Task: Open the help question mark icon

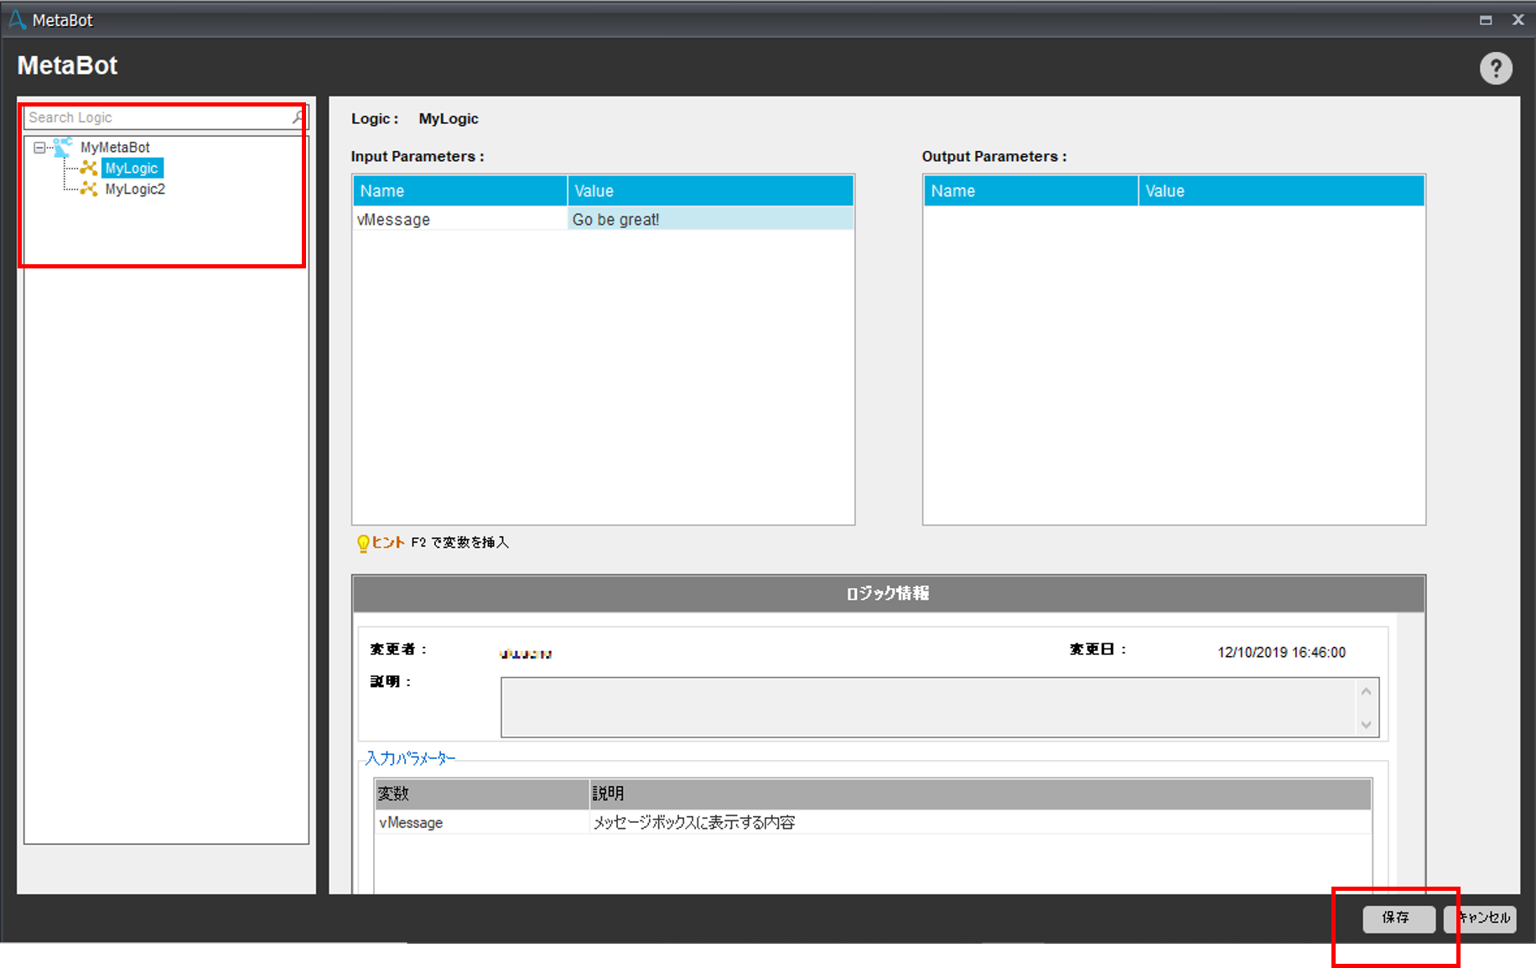Action: tap(1496, 68)
